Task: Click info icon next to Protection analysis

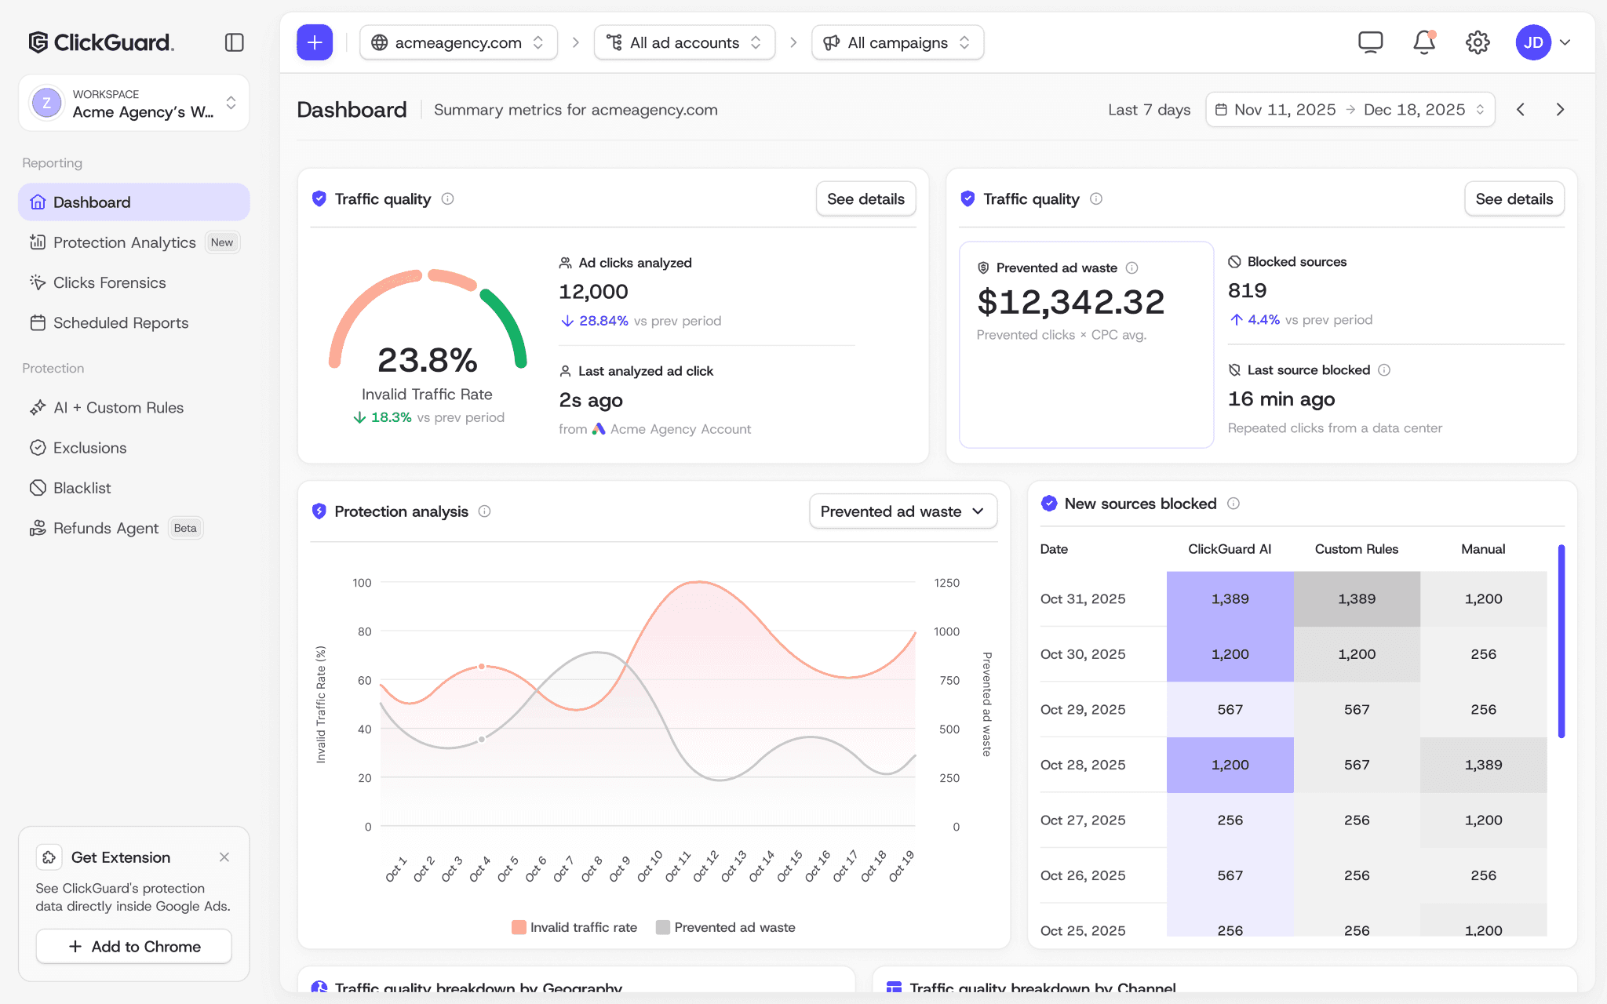Action: click(x=485, y=511)
